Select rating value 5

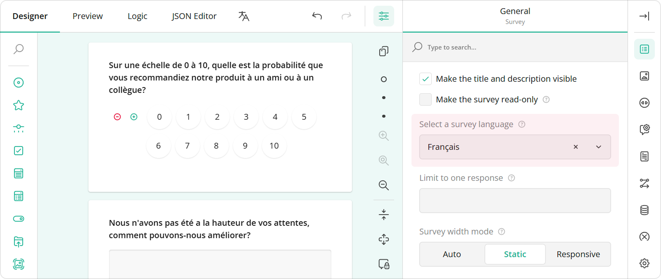[304, 117]
